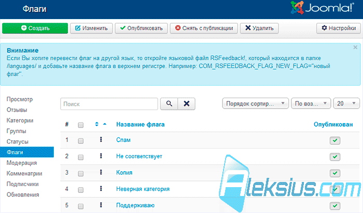Screen dimensions: 363x213
Task: Click the Поиск search field
Action: click(x=109, y=104)
